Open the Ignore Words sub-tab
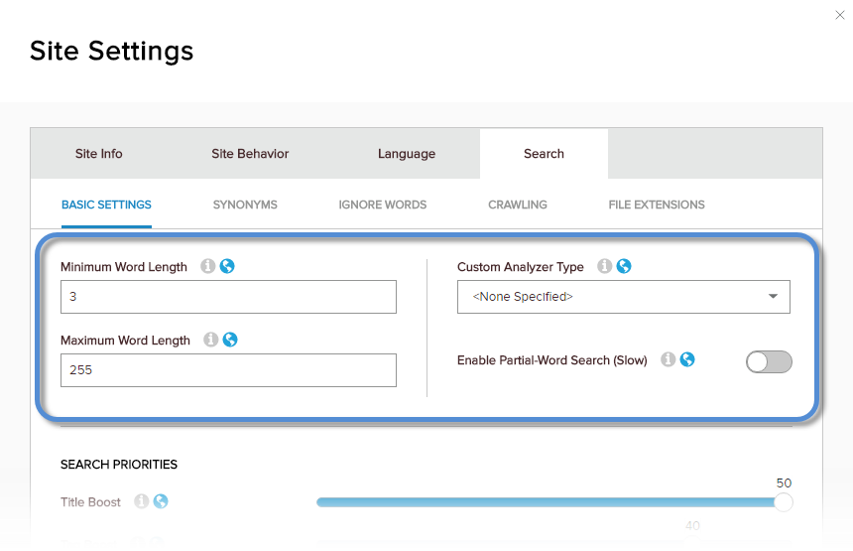Viewport: 853px width, 551px height. coord(383,205)
